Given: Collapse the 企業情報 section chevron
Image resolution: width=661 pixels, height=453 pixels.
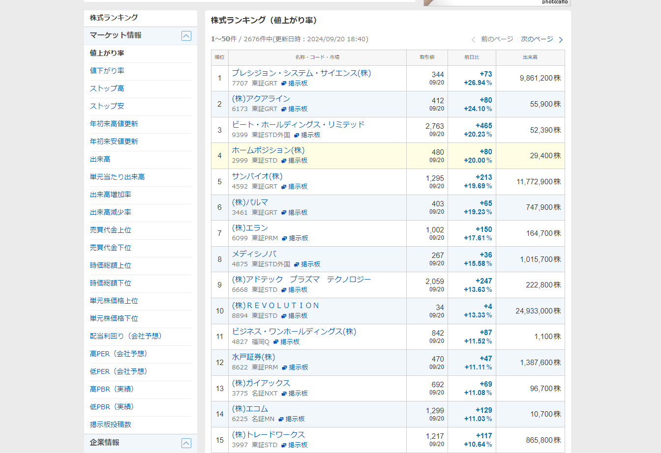Looking at the screenshot, I should (x=186, y=443).
